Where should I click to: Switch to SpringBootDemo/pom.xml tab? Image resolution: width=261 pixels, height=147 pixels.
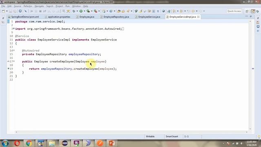tap(24, 17)
